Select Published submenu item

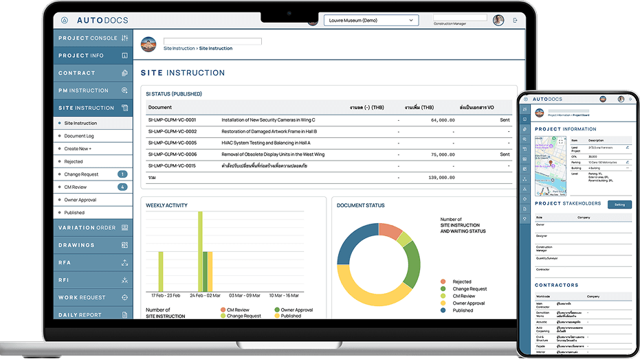click(93, 212)
